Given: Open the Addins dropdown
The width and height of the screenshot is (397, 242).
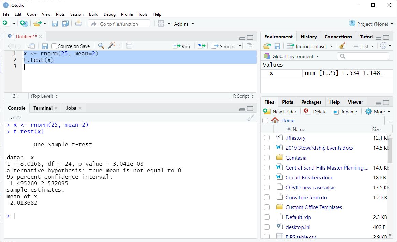Looking at the screenshot, I should [x=183, y=24].
